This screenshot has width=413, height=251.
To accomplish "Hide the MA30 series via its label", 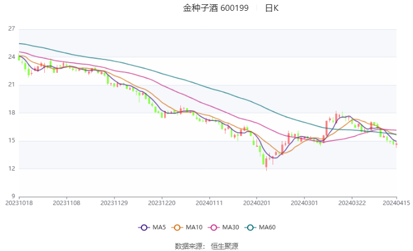I will (x=231, y=227).
